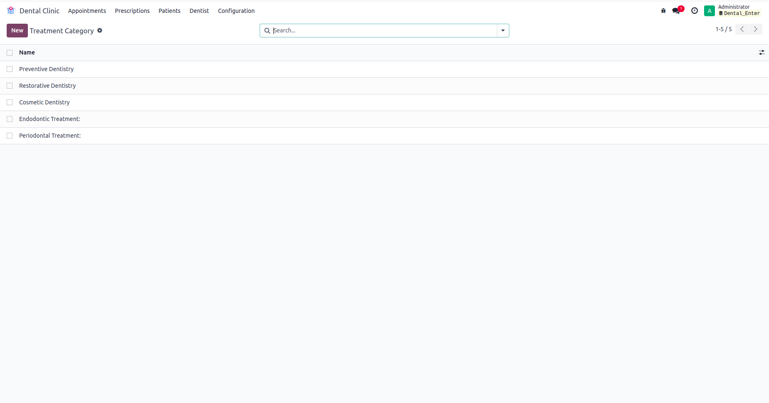Open the debug bug icon menu
The height and width of the screenshot is (403, 769).
point(663,11)
